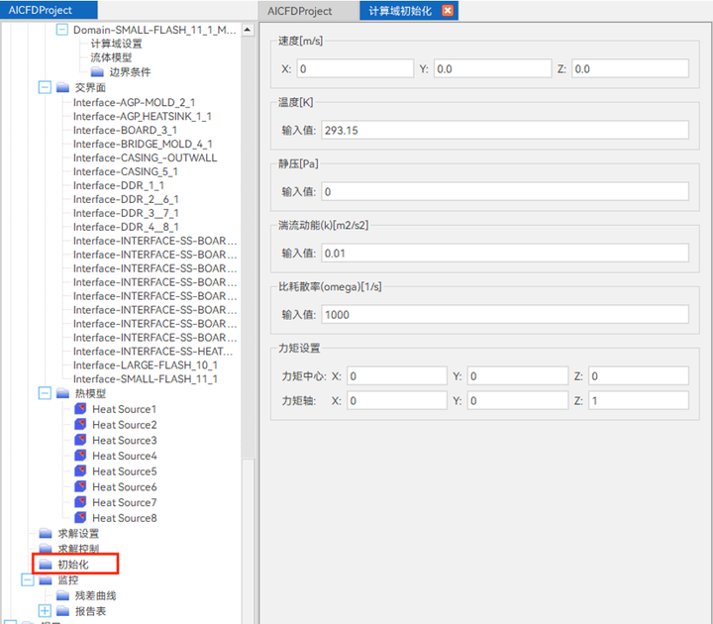
Task: Click the 力矩中心 Z input field
Action: pyautogui.click(x=639, y=376)
